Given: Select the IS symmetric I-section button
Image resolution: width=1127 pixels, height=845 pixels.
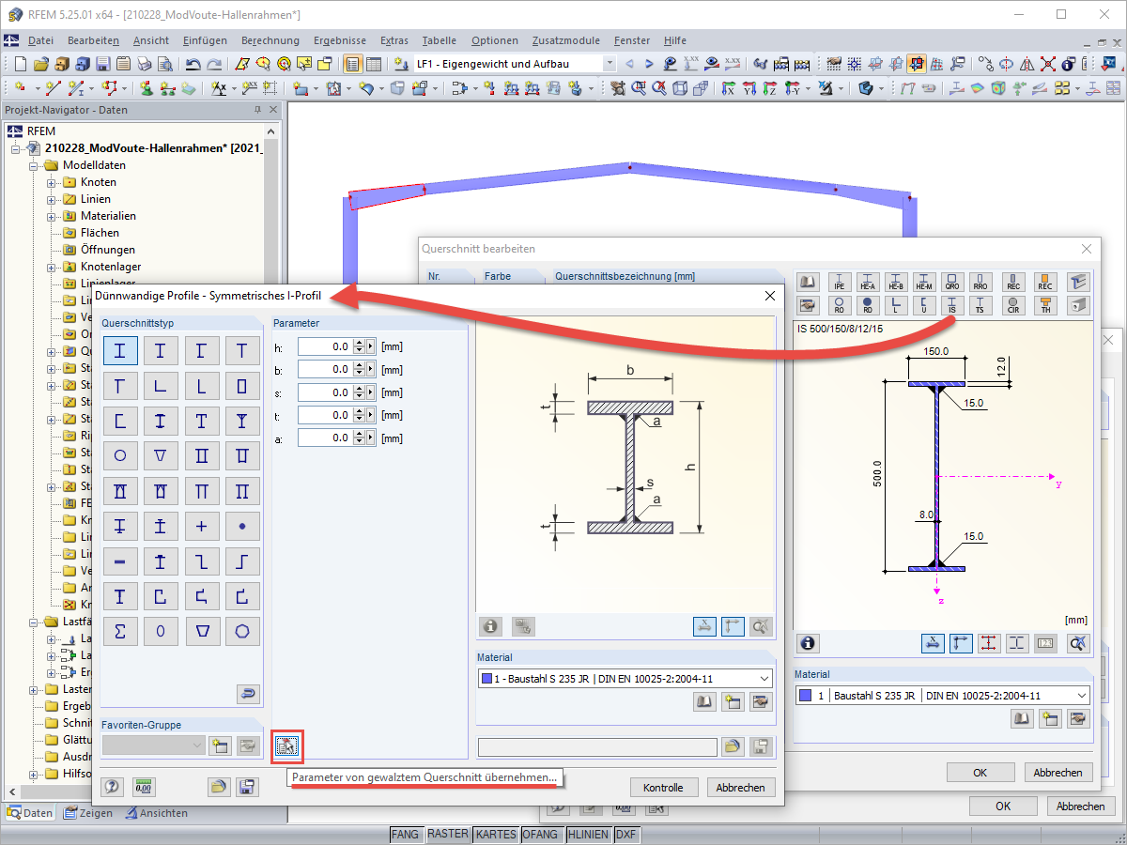Looking at the screenshot, I should click(953, 305).
